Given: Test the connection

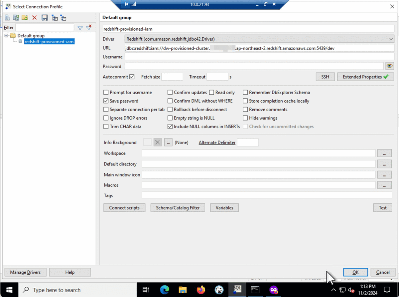Looking at the screenshot, I should (383, 208).
